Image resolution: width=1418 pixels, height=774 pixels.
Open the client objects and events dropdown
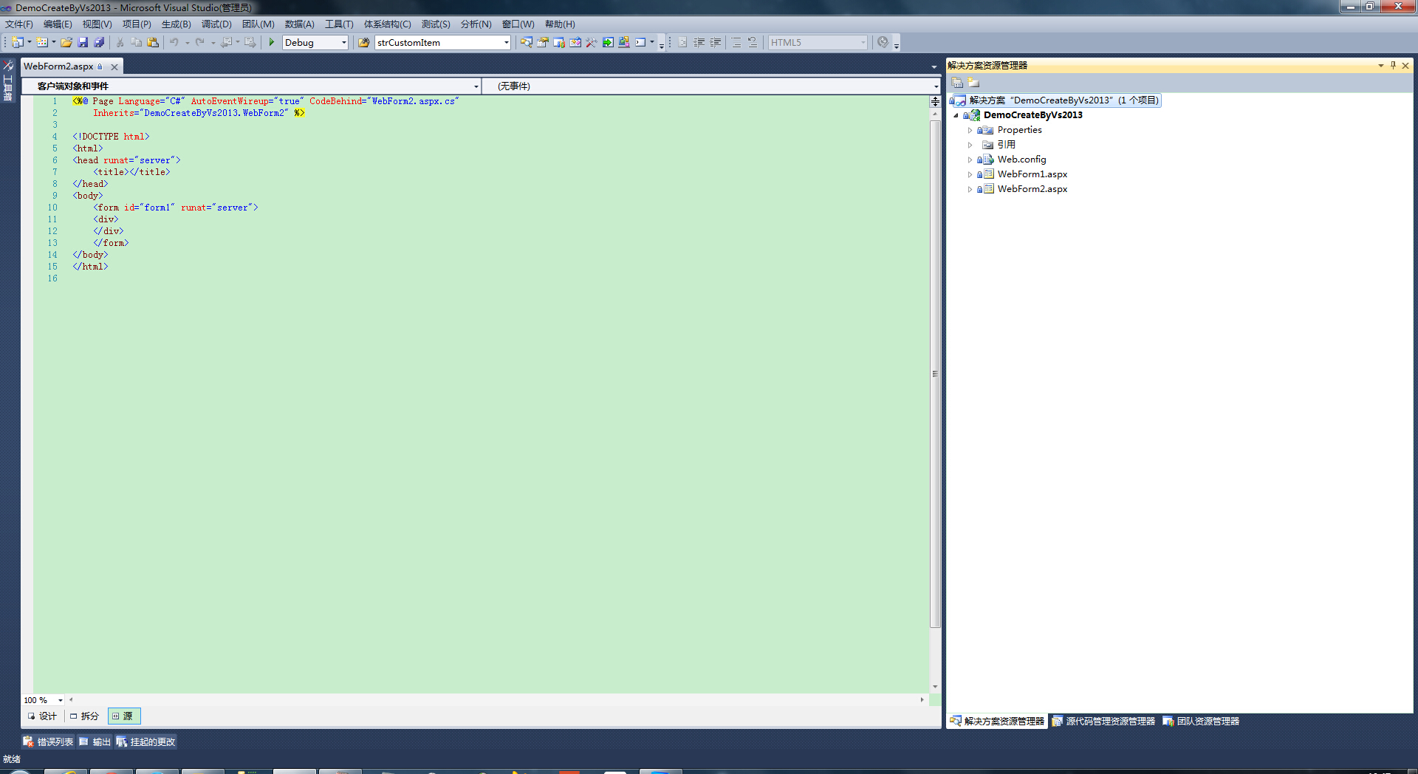pos(251,86)
